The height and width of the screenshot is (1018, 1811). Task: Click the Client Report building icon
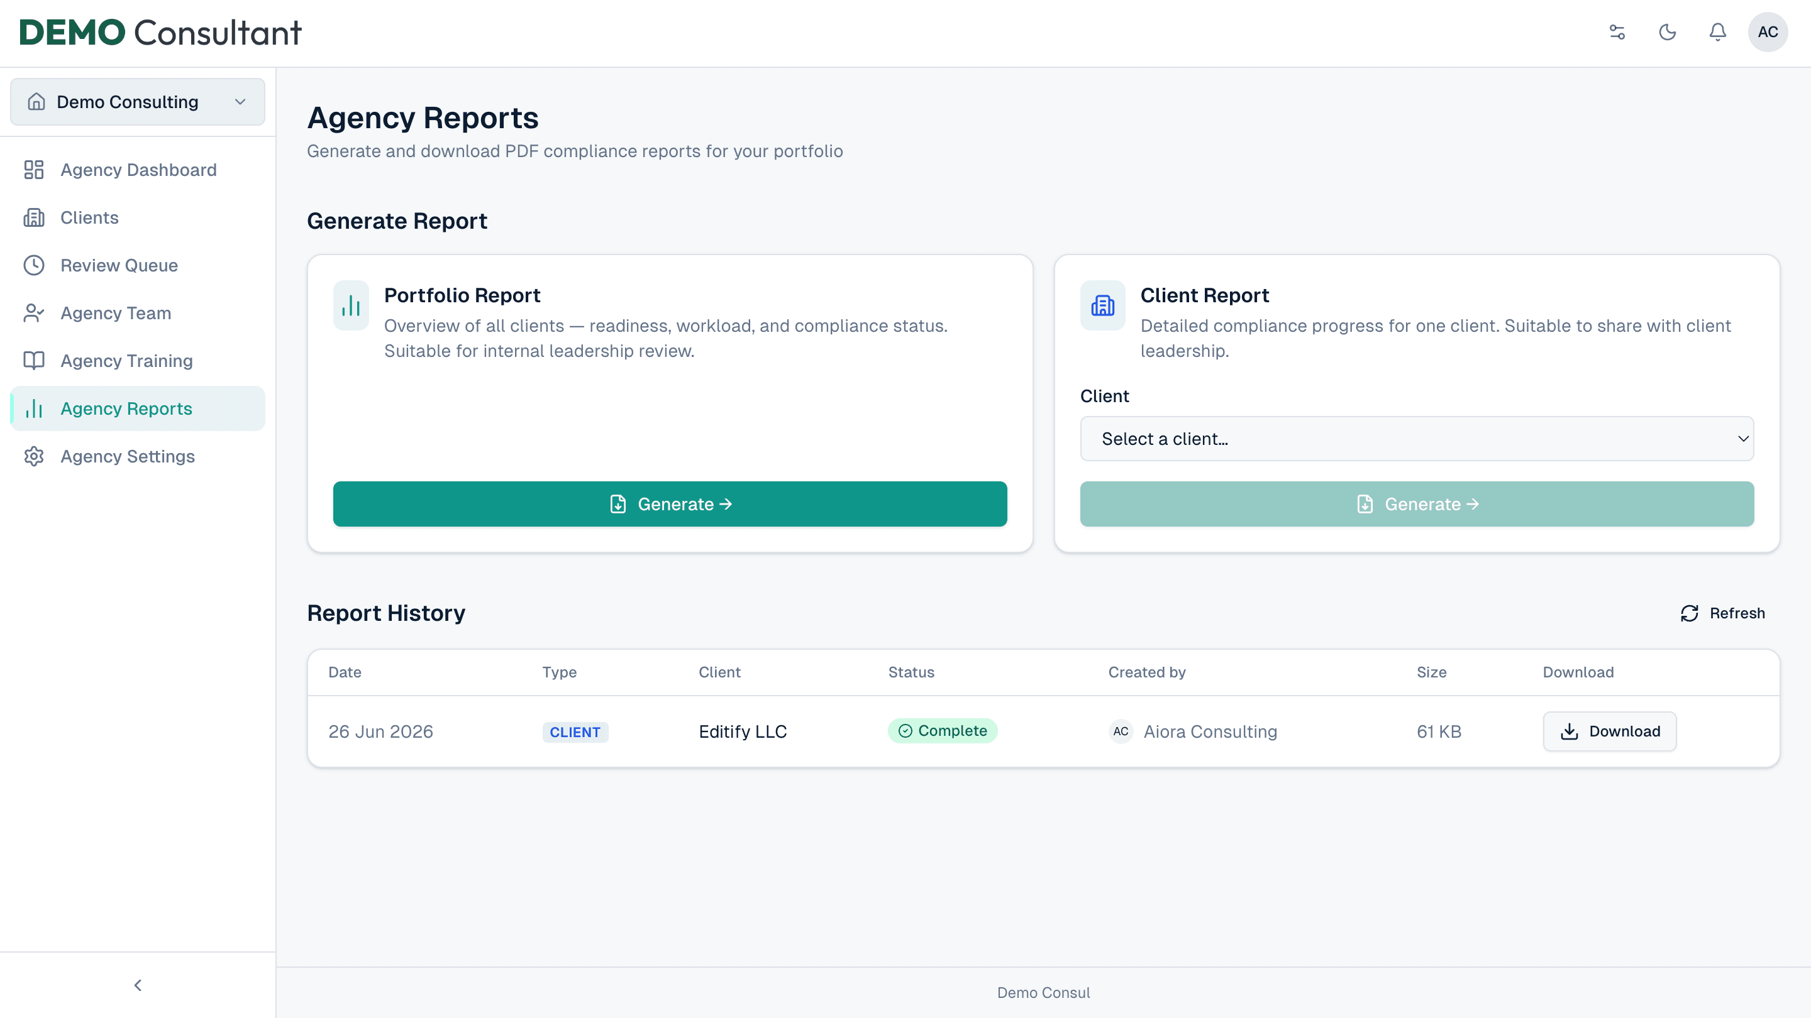pyautogui.click(x=1102, y=305)
